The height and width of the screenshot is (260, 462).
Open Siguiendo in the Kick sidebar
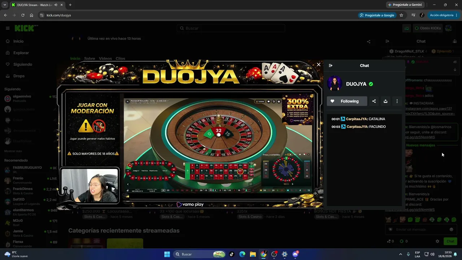coord(22,64)
